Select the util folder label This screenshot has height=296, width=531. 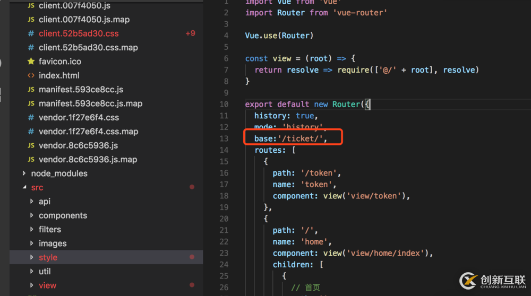(x=45, y=271)
